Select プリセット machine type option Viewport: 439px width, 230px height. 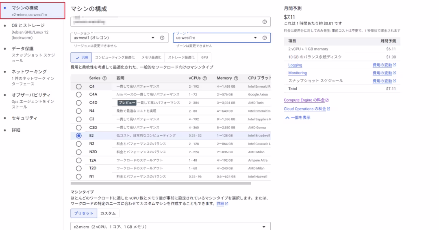84,213
